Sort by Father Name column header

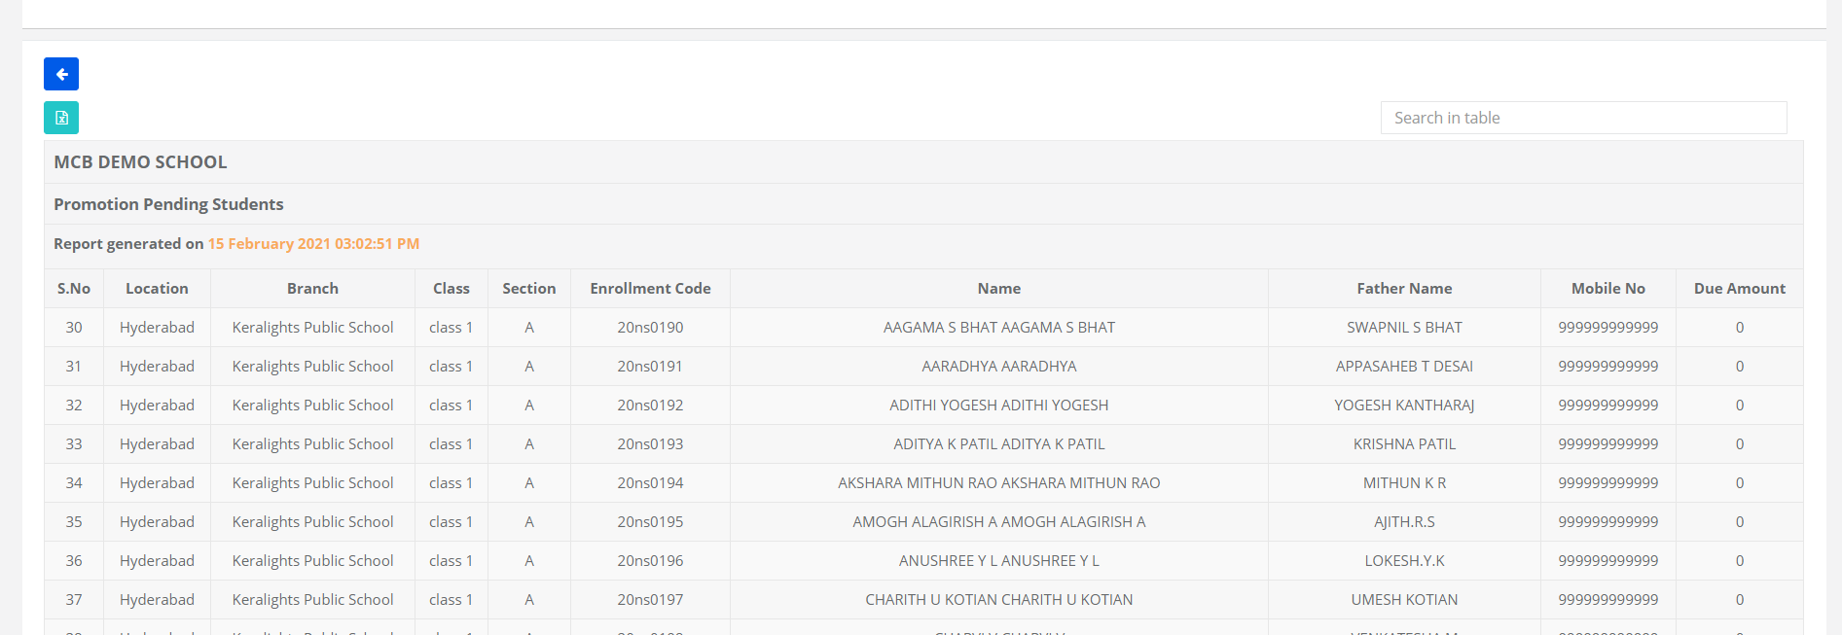[1404, 289]
